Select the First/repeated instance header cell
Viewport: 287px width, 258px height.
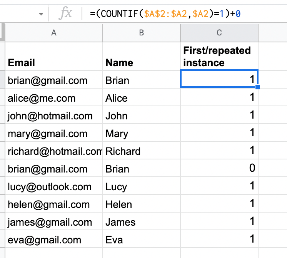click(219, 57)
